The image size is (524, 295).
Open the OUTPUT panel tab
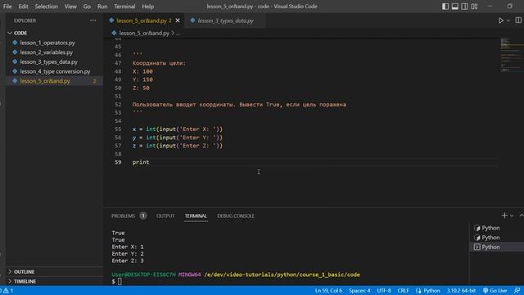pyautogui.click(x=165, y=216)
